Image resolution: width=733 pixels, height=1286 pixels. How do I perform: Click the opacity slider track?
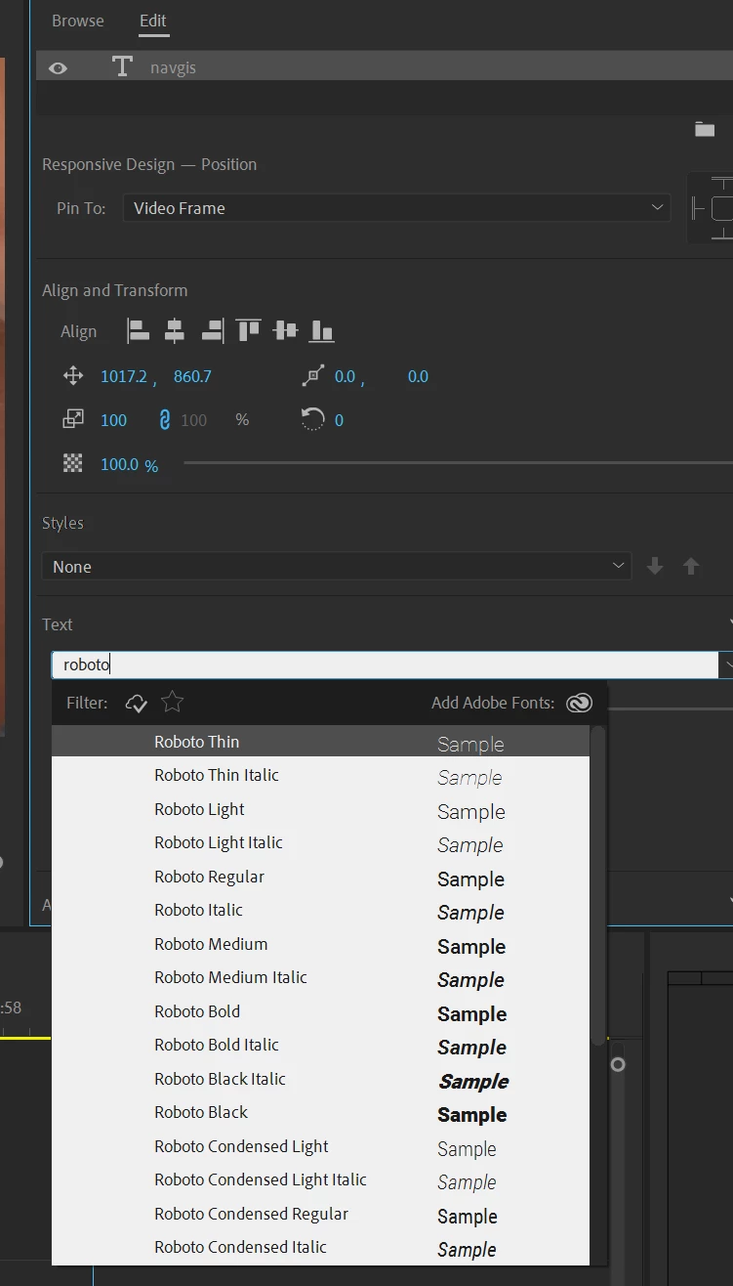tap(458, 463)
